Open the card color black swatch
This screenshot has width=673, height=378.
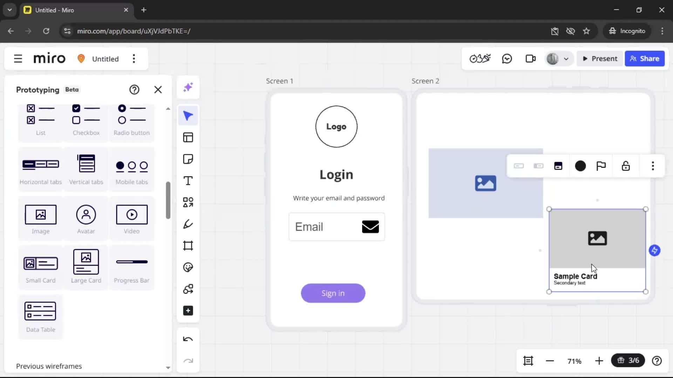coord(580,166)
